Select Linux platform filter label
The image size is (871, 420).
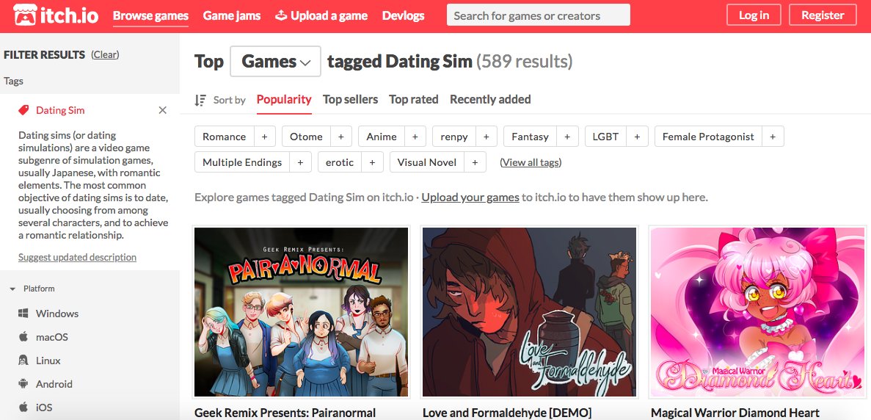click(x=48, y=360)
